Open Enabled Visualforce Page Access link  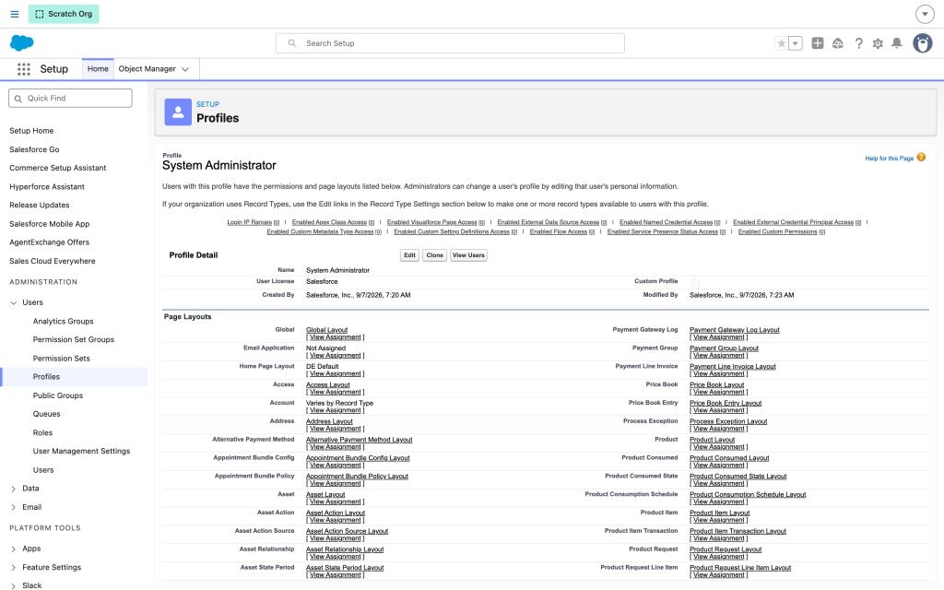coord(431,222)
